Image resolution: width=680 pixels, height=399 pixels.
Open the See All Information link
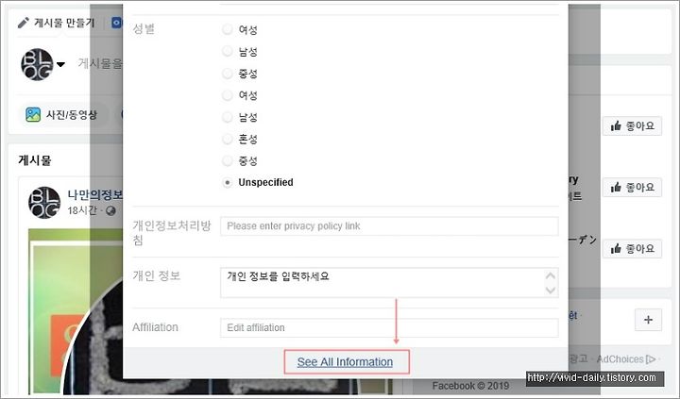pos(346,362)
